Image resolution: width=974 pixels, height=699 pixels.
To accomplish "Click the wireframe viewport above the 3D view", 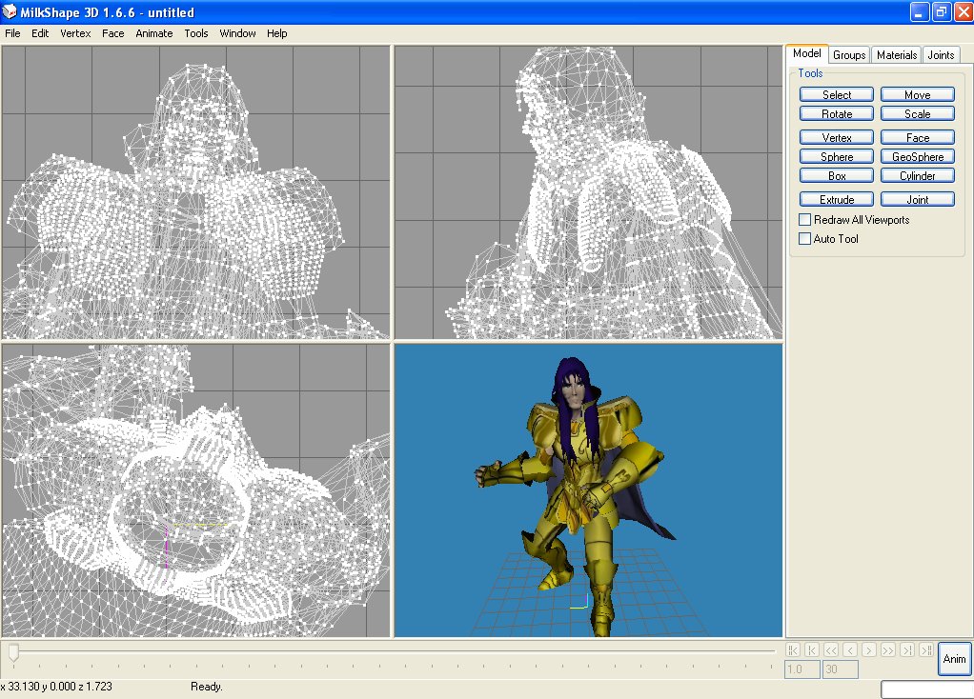I will point(588,191).
